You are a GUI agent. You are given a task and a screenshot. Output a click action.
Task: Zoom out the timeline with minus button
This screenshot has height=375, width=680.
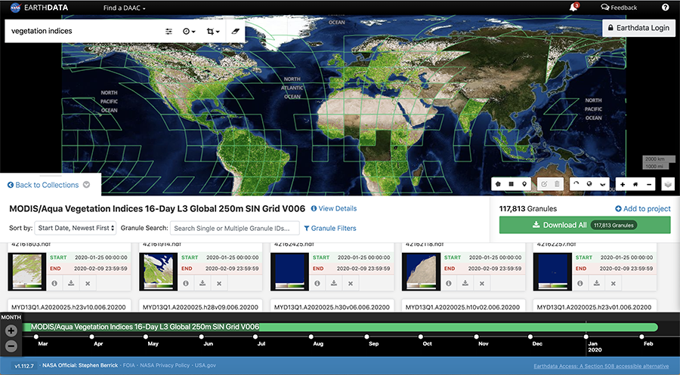click(11, 346)
